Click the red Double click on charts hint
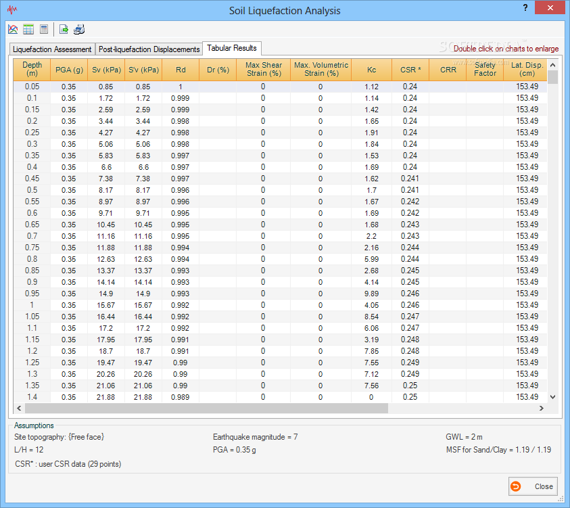Image resolution: width=570 pixels, height=508 pixels. 506,49
